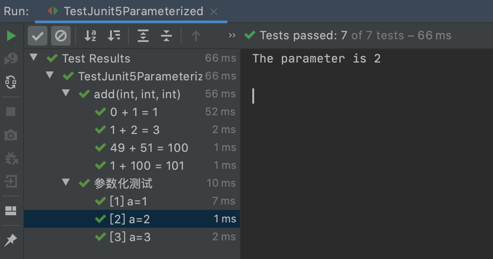
Task: Expand all test nodes
Action: coord(143,36)
